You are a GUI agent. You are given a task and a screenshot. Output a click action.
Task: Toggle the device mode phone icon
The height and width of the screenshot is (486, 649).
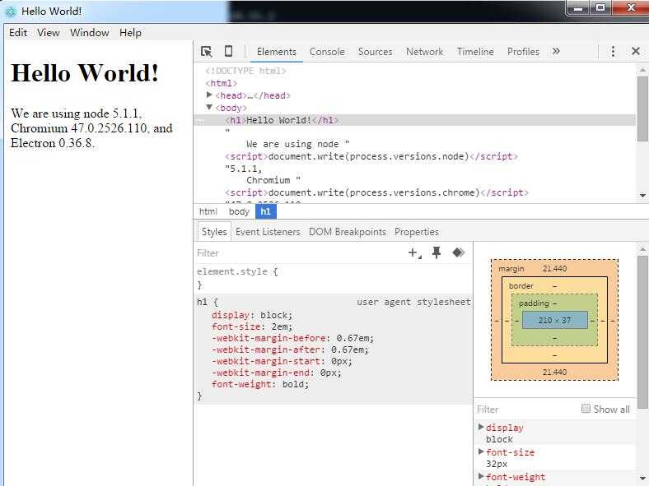(x=228, y=51)
